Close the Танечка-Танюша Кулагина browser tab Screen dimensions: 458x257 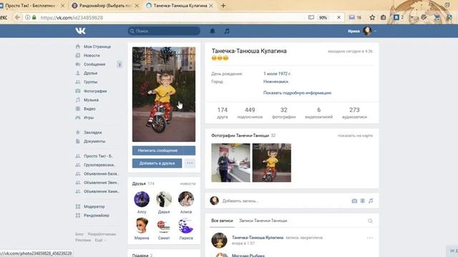pos(211,6)
